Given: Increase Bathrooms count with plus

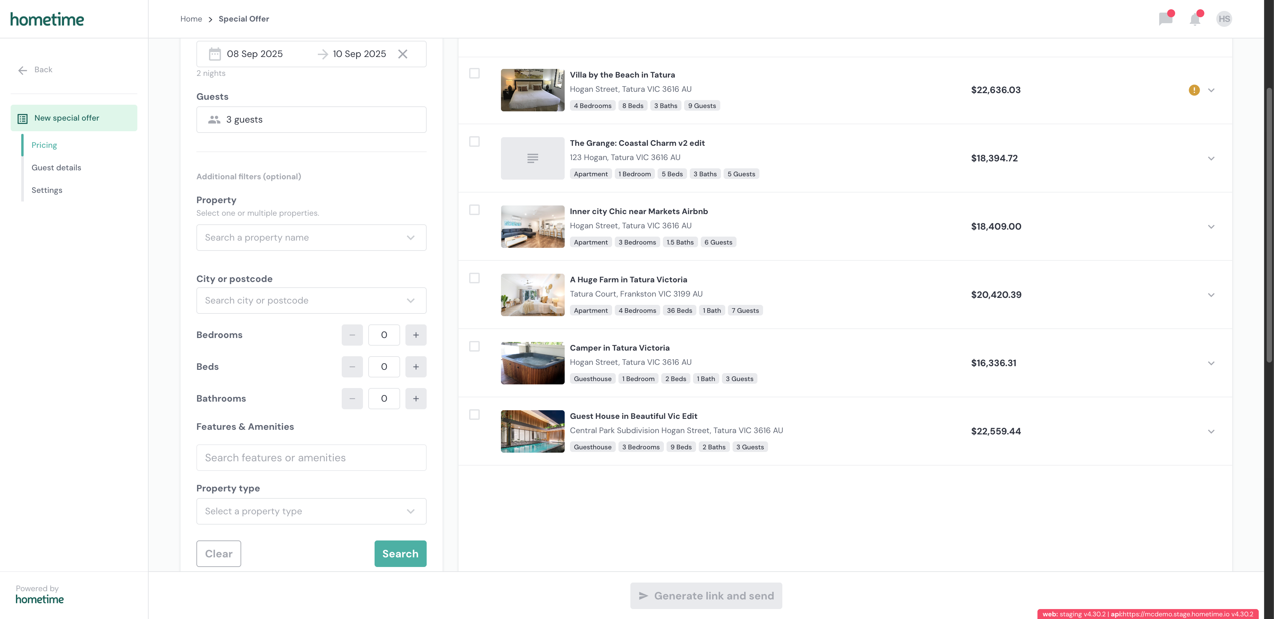Looking at the screenshot, I should pyautogui.click(x=416, y=399).
